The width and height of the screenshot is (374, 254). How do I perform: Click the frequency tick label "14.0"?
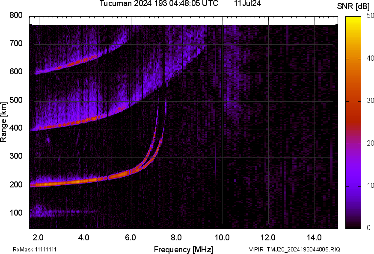tap(314, 237)
